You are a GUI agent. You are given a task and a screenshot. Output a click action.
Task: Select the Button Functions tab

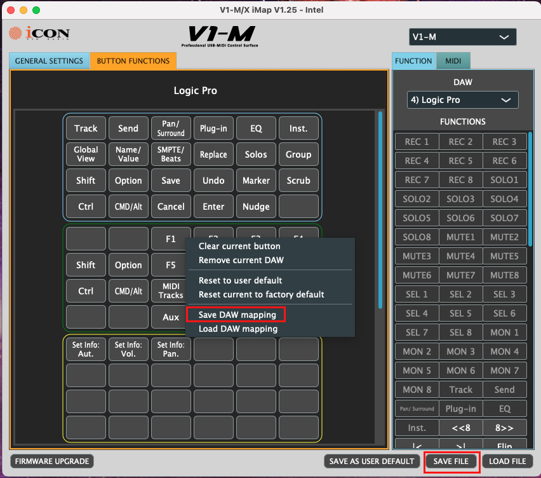pos(133,61)
